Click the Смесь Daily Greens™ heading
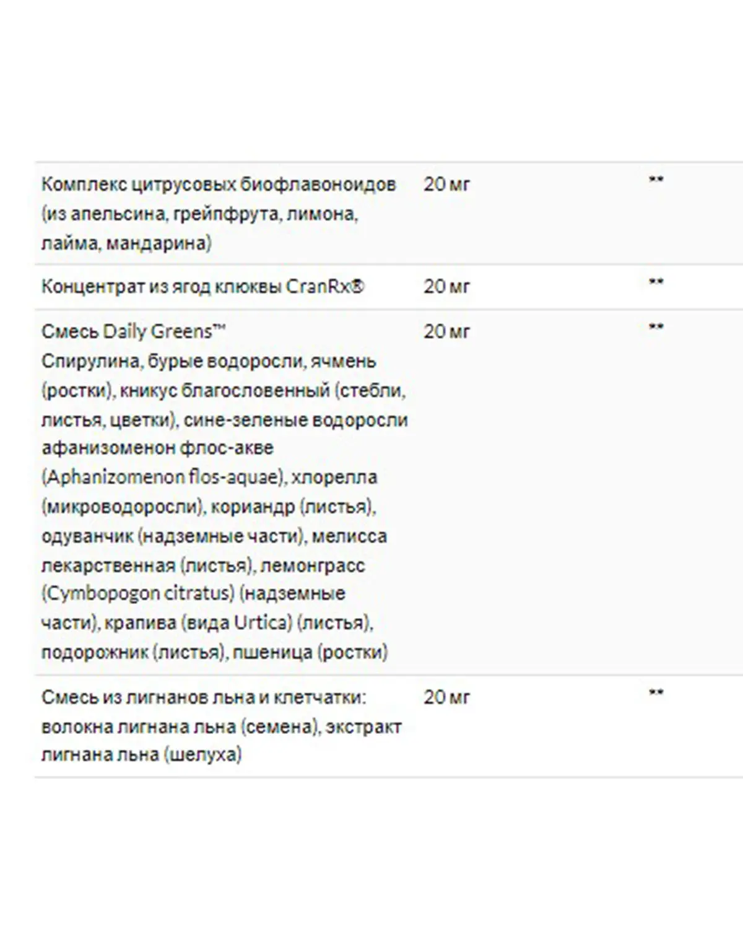743x929 pixels. click(x=133, y=332)
